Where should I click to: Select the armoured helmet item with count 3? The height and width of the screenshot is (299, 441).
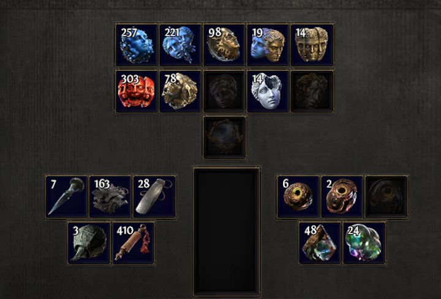click(89, 243)
